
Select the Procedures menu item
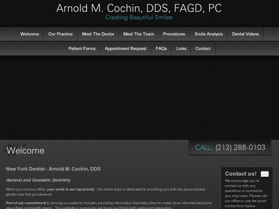(x=174, y=34)
